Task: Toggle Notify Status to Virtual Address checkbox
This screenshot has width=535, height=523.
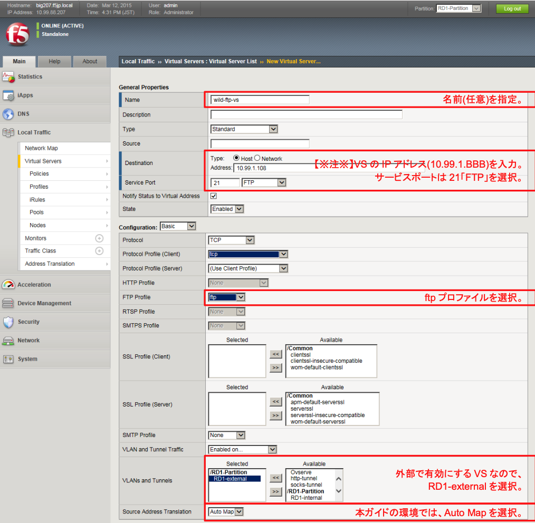Action: pos(214,196)
